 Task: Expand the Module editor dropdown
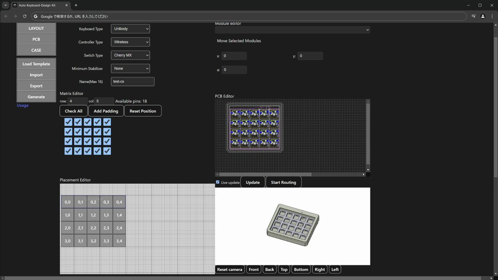coord(293,30)
